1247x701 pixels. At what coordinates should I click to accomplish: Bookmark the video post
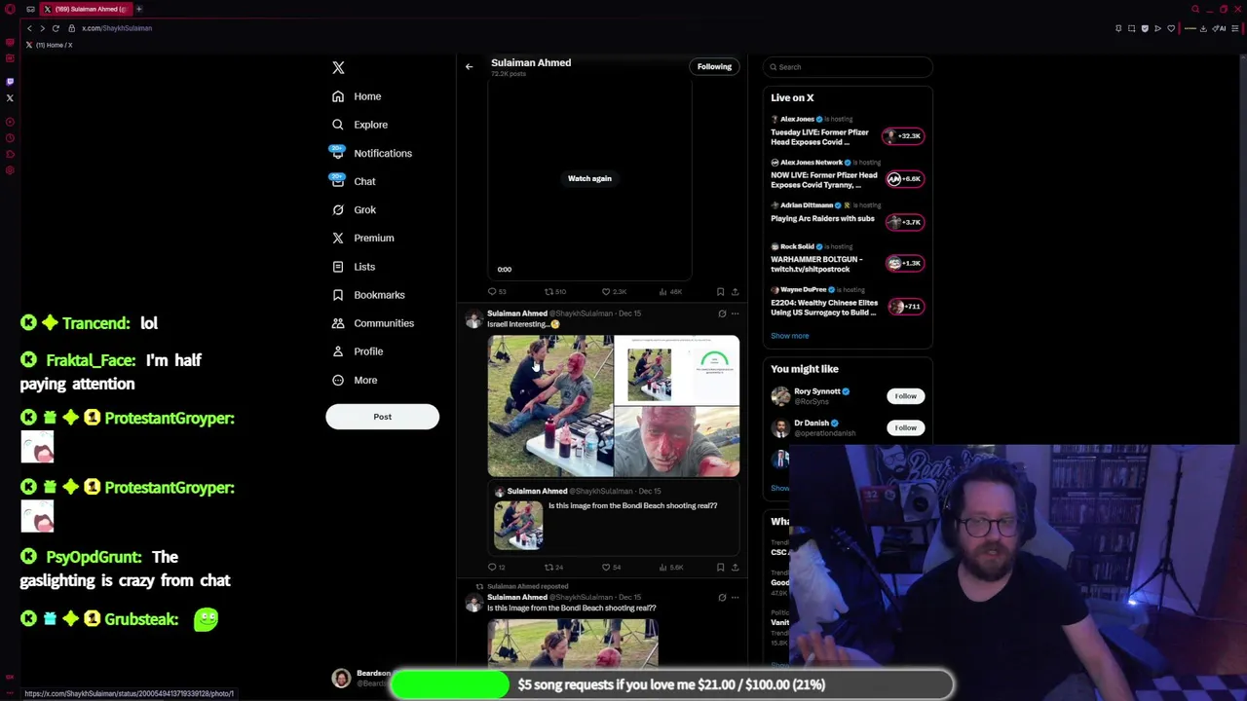720,291
